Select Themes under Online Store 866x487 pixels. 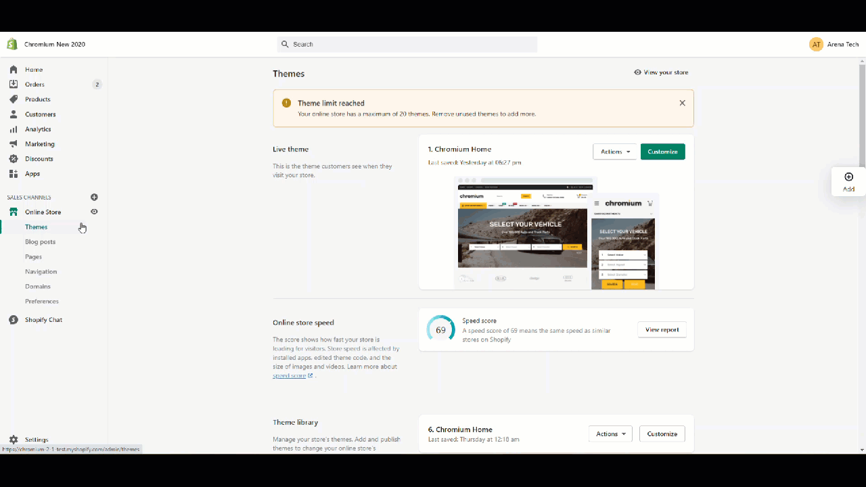pos(37,227)
